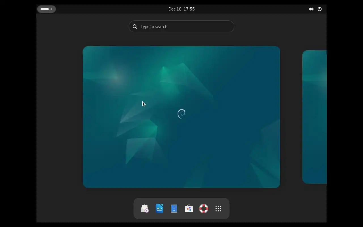Open the Files manager dock icon

pos(174,209)
